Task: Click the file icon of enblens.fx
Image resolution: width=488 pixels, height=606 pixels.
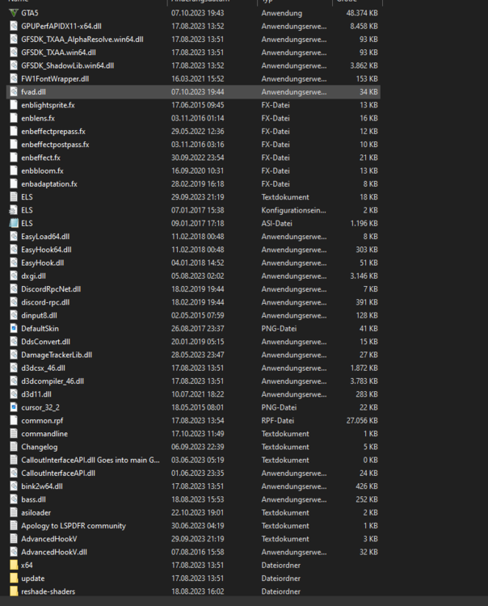Action: tap(14, 118)
